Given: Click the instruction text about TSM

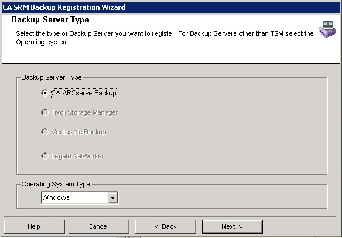Looking at the screenshot, I should 165,38.
